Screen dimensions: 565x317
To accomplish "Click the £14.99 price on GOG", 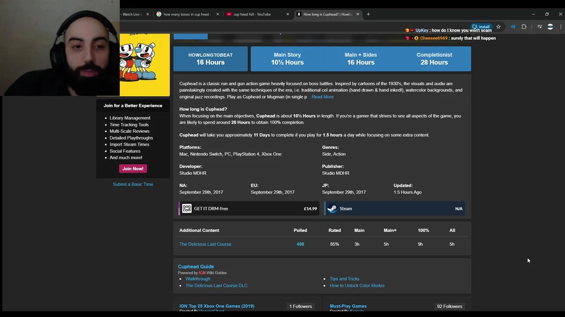I will (x=310, y=209).
